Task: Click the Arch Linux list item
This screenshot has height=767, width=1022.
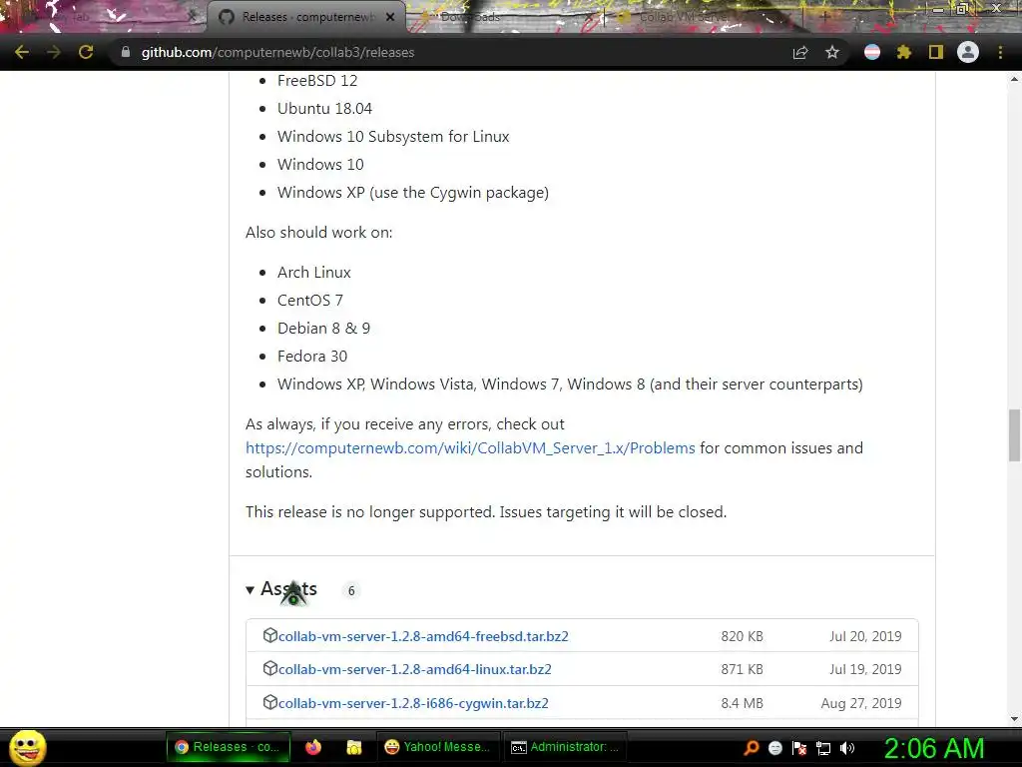Action: [x=314, y=272]
